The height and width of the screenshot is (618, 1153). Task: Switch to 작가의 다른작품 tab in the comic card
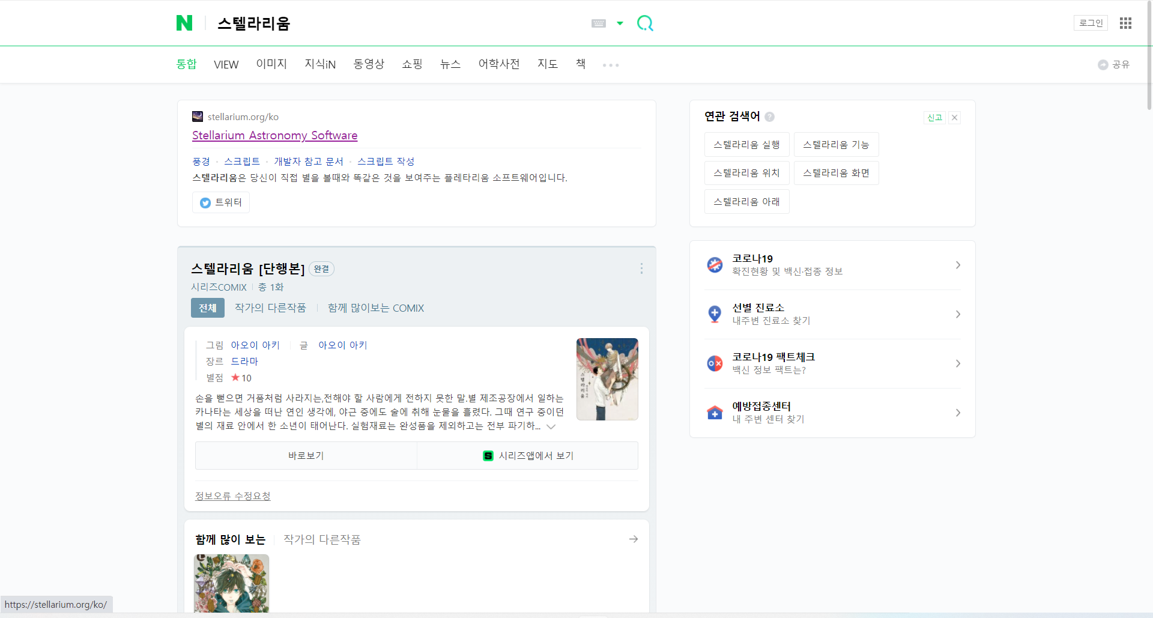pyautogui.click(x=270, y=307)
